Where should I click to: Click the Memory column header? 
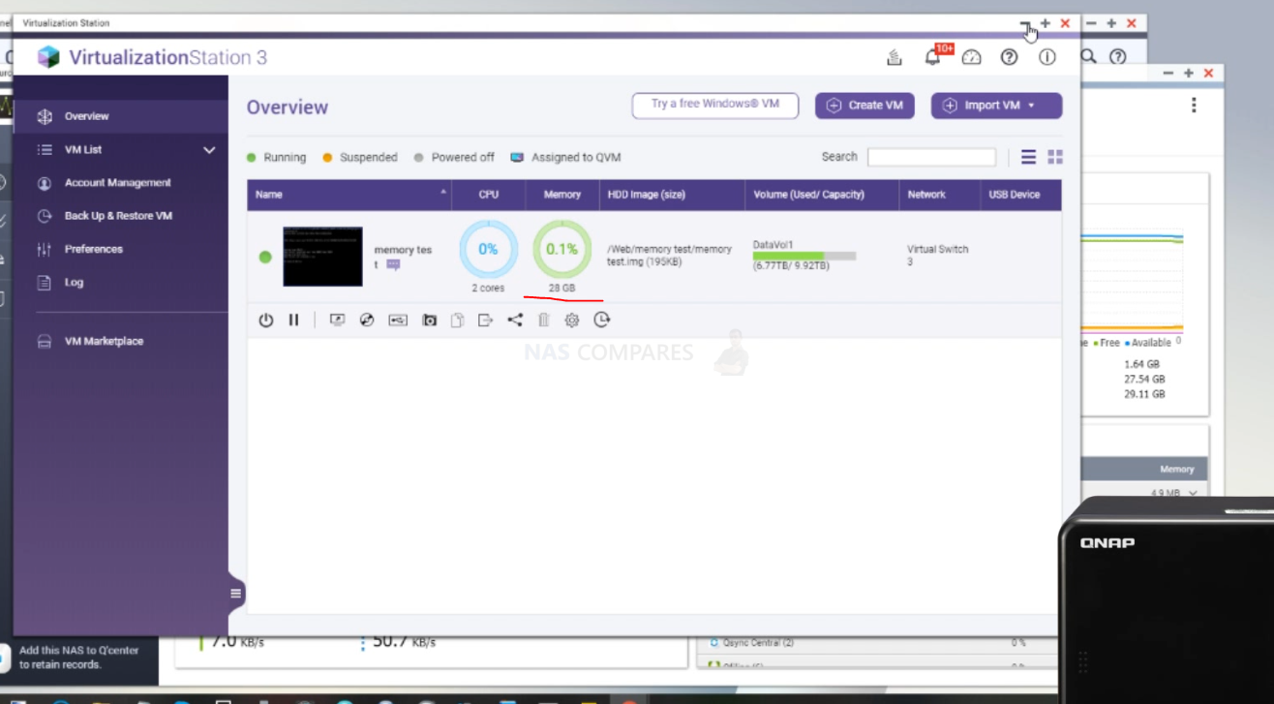pos(562,195)
